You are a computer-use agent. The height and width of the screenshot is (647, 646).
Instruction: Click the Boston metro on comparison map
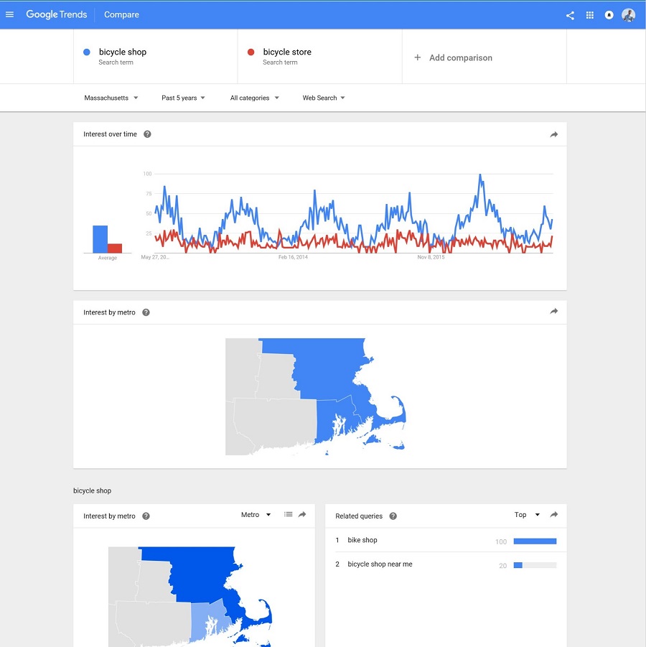point(330,371)
